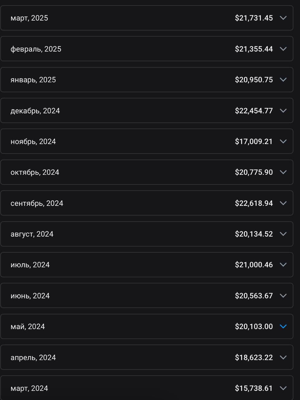Expand the октябрь, 2024 chevron
This screenshot has width=300, height=400.
[x=283, y=172]
